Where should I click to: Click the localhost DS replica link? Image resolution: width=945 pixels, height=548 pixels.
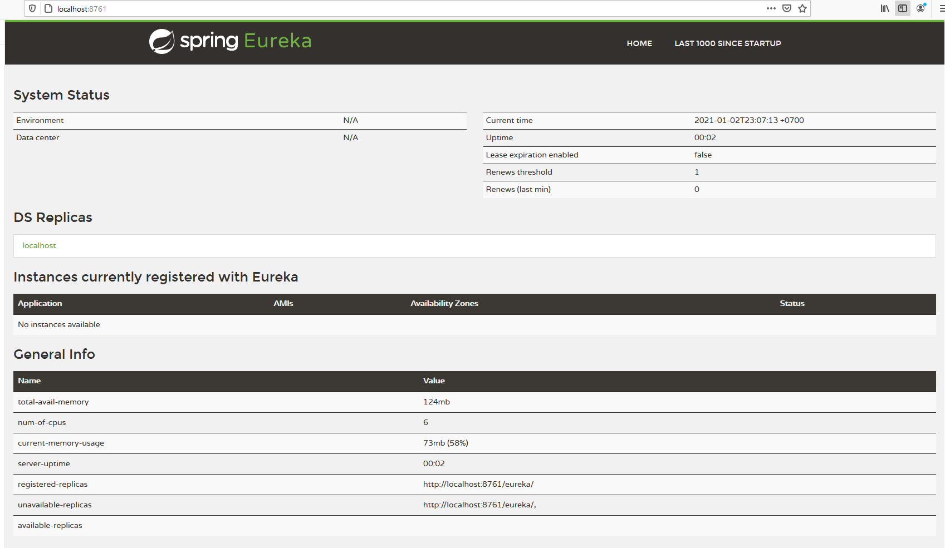pyautogui.click(x=39, y=245)
